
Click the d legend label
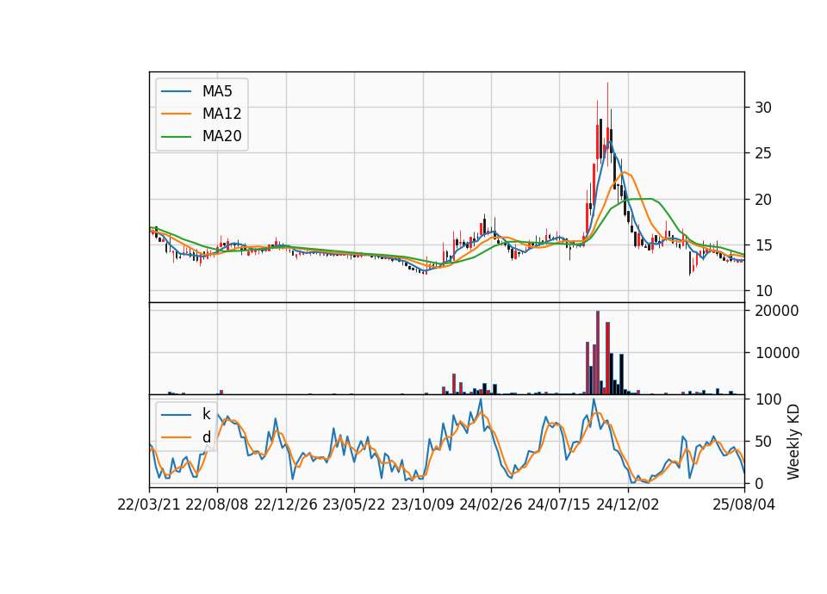pyautogui.click(x=206, y=437)
